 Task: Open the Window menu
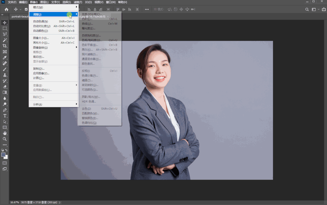pos(111,2)
